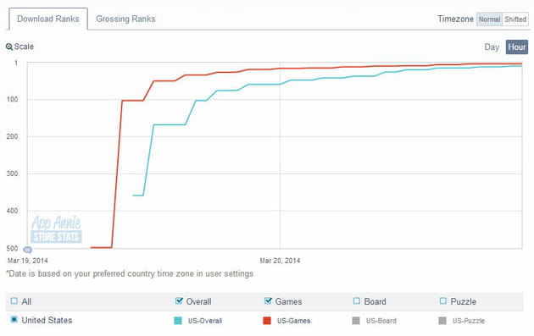The width and height of the screenshot is (534, 336).
Task: Select the Hour granularity button
Action: point(517,47)
